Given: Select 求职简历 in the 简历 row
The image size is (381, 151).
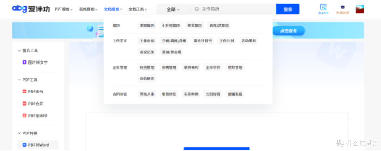Looking at the screenshot, I should (147, 25).
